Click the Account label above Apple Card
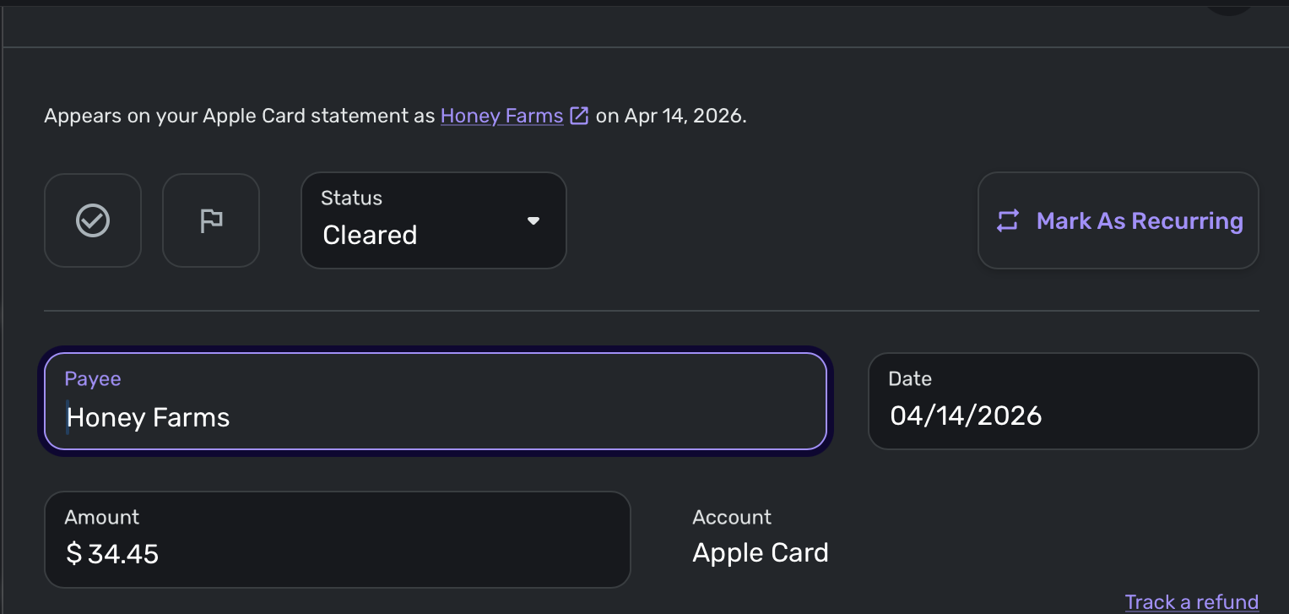The image size is (1289, 614). coord(732,517)
